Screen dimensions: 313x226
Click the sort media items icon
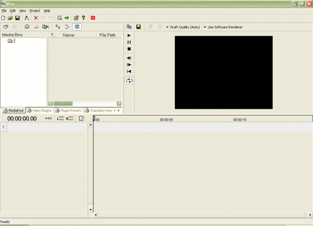58,27
